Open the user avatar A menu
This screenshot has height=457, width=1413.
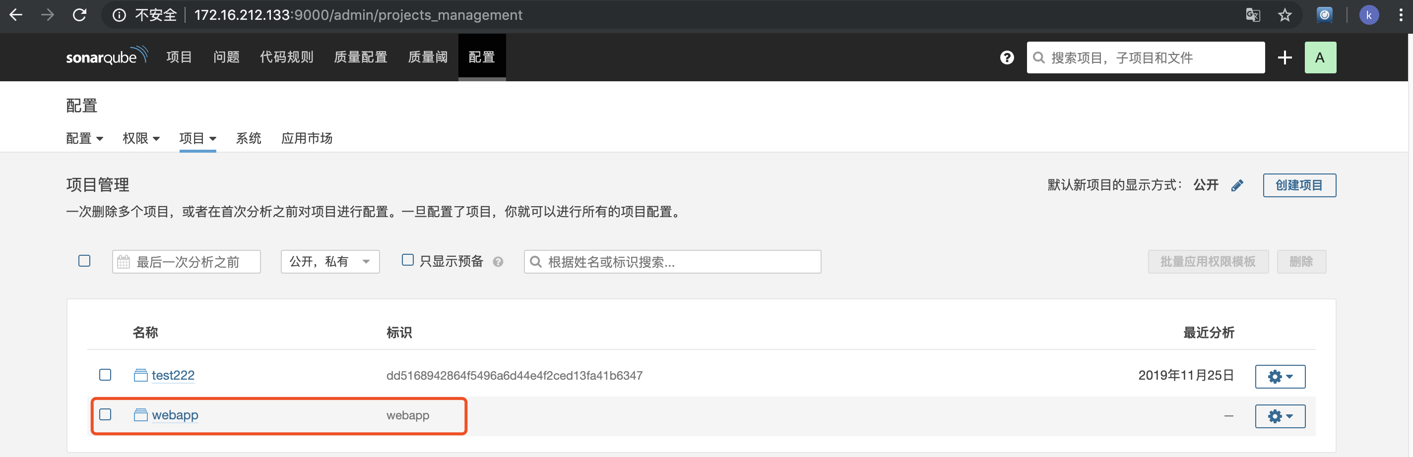coord(1320,57)
